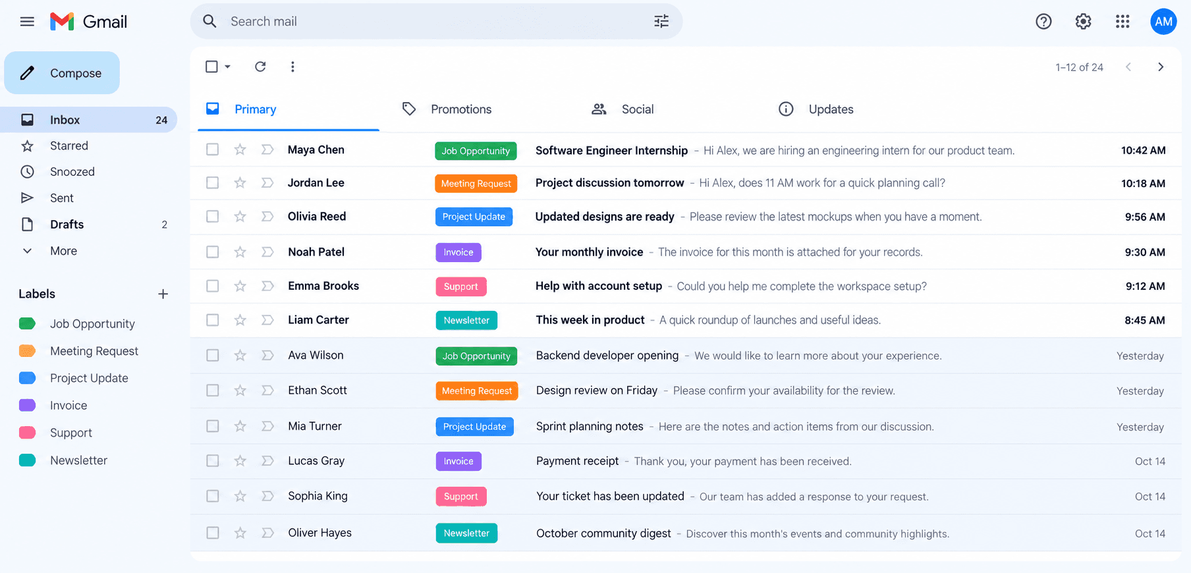Open the Sent folder
Screen dimensions: 1191x573
coord(89,198)
